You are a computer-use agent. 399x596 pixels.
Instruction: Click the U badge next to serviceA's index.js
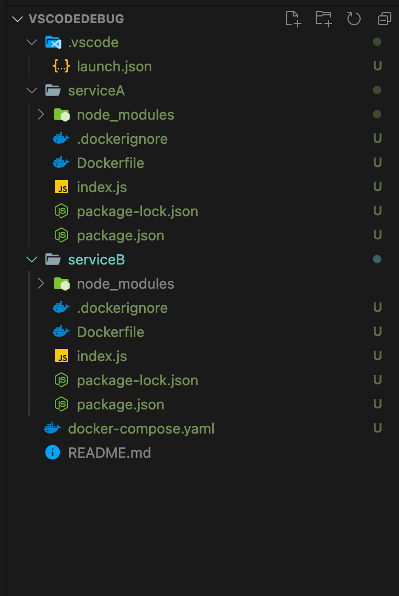click(378, 187)
